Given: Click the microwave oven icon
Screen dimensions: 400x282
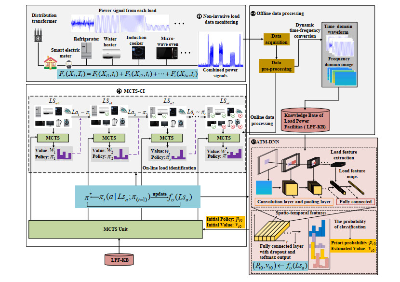Looking at the screenshot, I should [165, 54].
